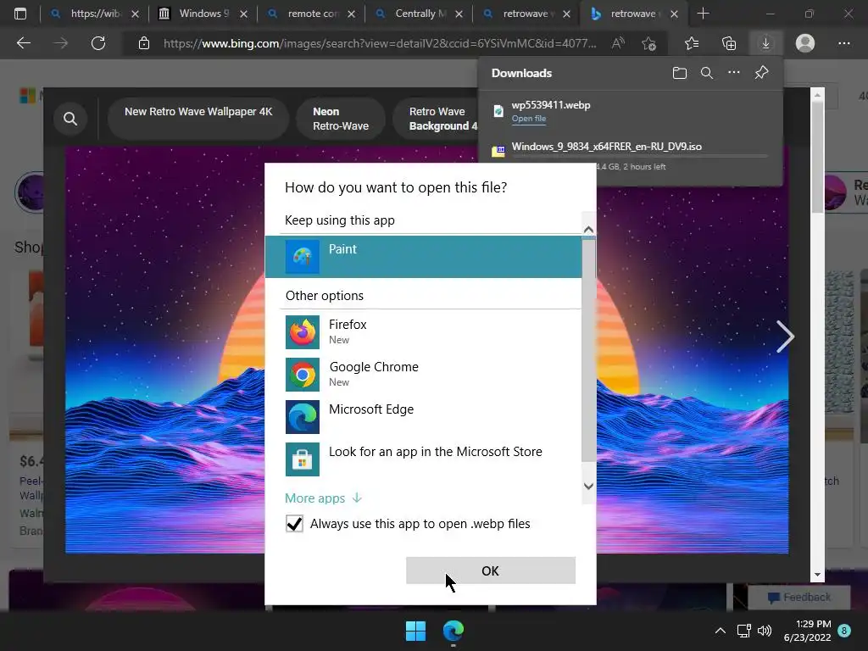Click Open file under wp5539411.webp
The height and width of the screenshot is (651, 868).
(x=529, y=119)
